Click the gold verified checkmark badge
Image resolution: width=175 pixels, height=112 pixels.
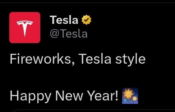86,20
